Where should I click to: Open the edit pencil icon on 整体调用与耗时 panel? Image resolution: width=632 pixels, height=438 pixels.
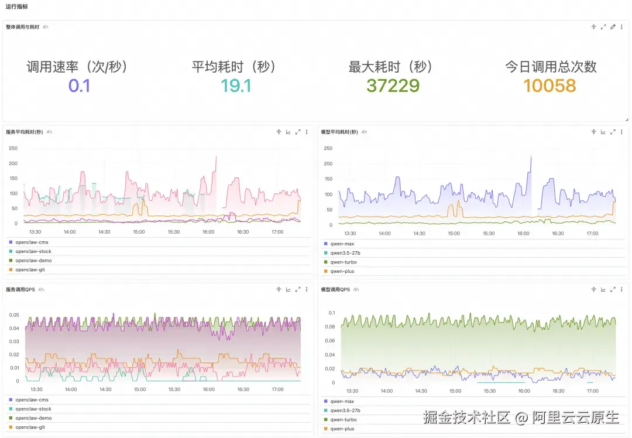click(x=612, y=26)
